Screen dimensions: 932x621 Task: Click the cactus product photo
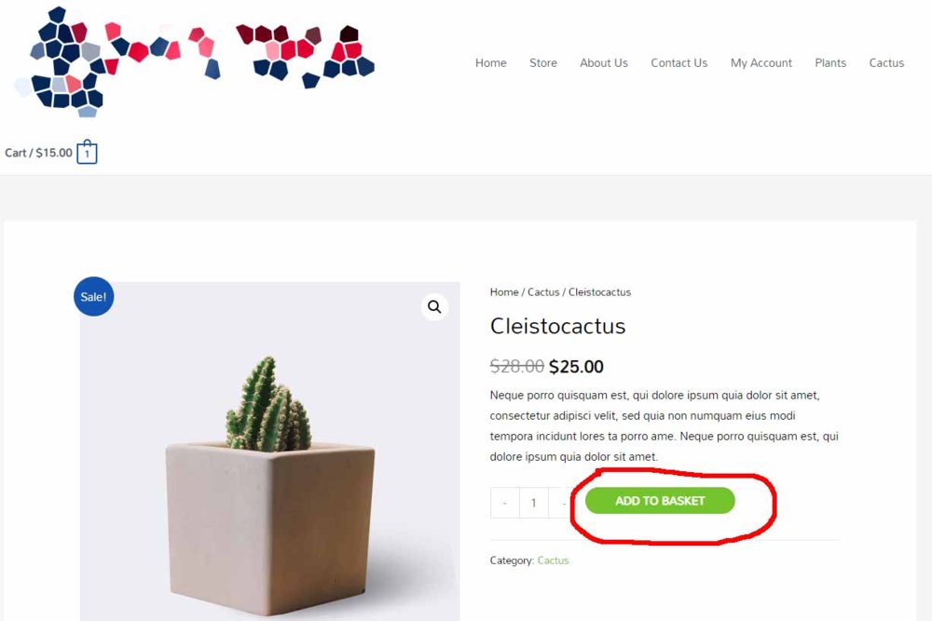(270, 452)
